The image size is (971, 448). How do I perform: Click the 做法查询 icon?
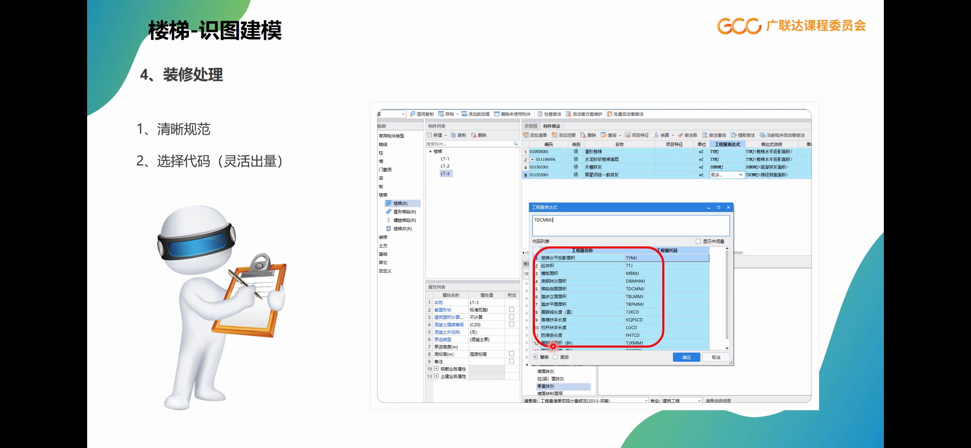tap(705, 135)
